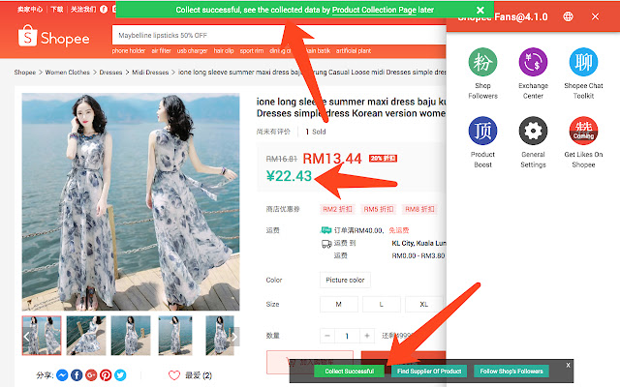Click 'sport rim' suggested search
The width and height of the screenshot is (620, 387).
point(252,51)
